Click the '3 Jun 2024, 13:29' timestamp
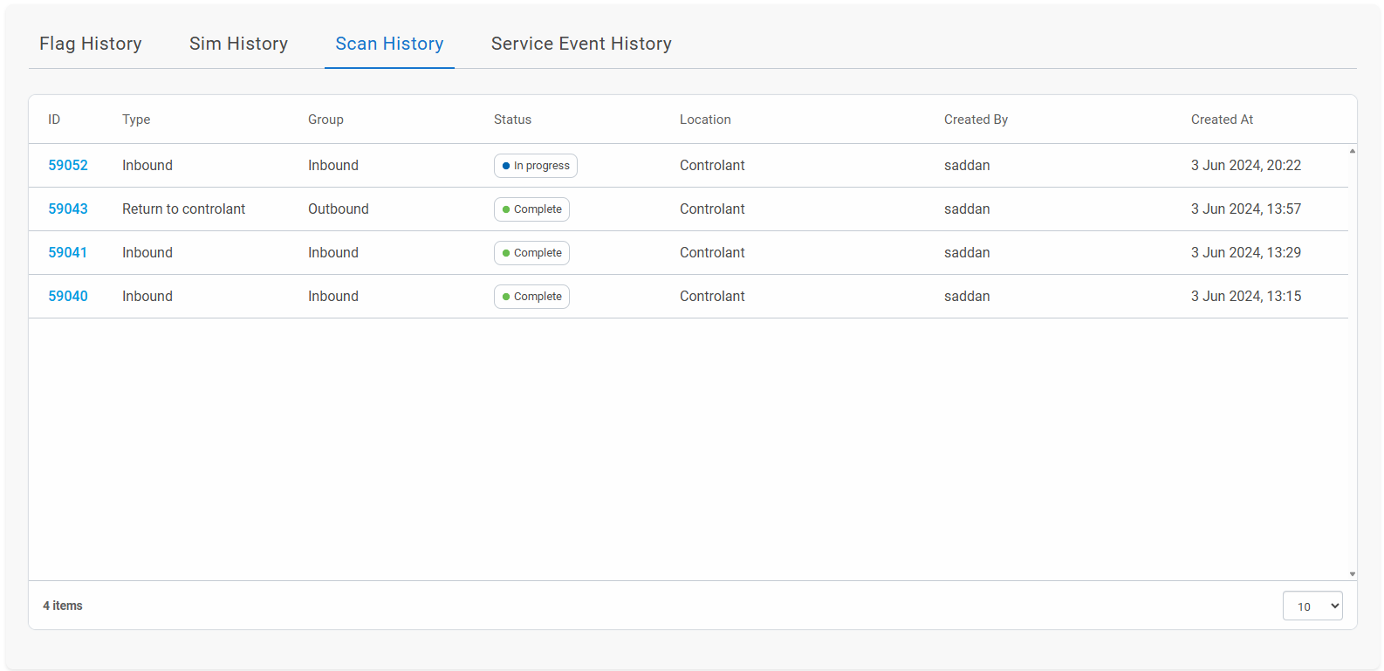This screenshot has width=1384, height=671. pyautogui.click(x=1246, y=253)
